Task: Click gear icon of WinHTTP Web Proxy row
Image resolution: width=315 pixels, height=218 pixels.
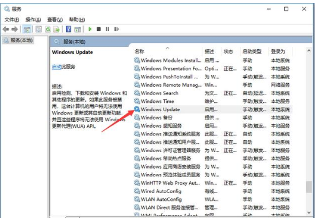Action: 137,183
